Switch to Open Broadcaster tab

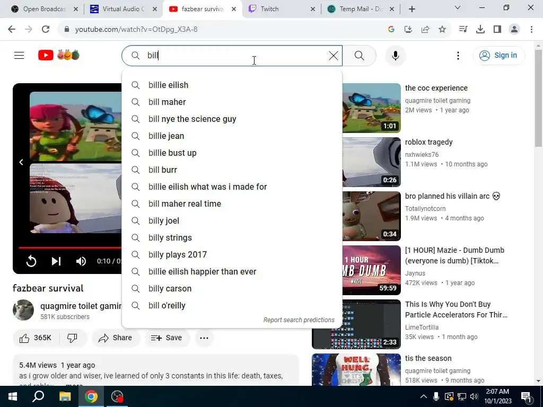tap(43, 9)
